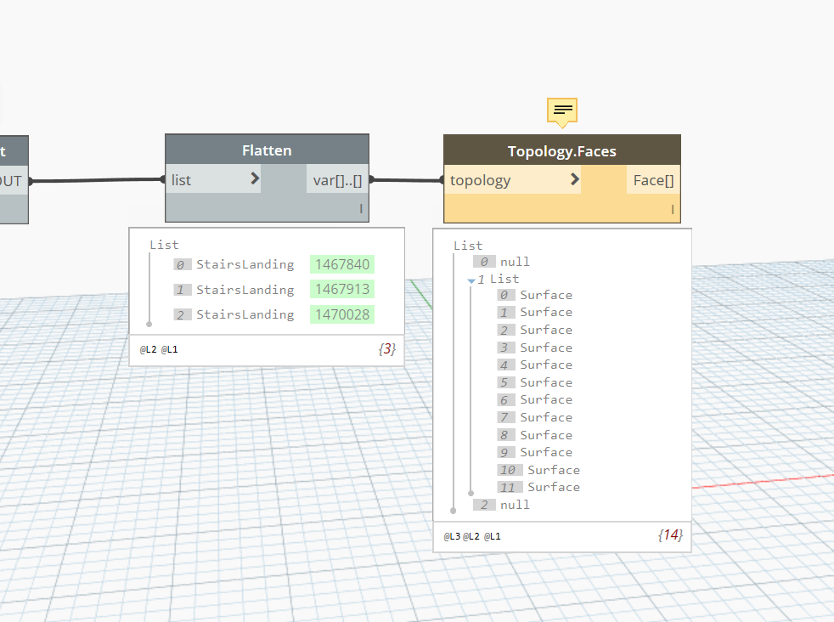Select the Surface item at index 8
Viewport: 834px width, 622px height.
pyautogui.click(x=535, y=435)
